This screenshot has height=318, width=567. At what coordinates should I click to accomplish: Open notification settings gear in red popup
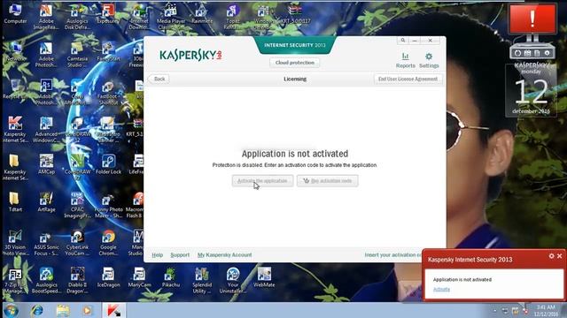pos(551,255)
